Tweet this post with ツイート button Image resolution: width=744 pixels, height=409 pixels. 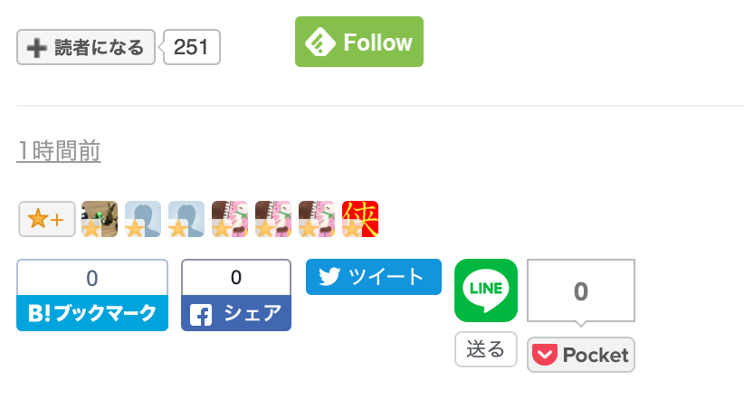click(x=374, y=277)
